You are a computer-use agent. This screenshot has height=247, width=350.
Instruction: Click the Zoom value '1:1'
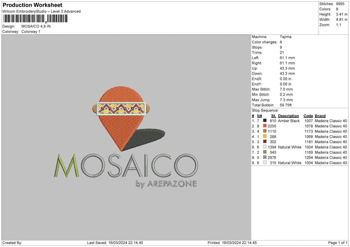(x=338, y=24)
